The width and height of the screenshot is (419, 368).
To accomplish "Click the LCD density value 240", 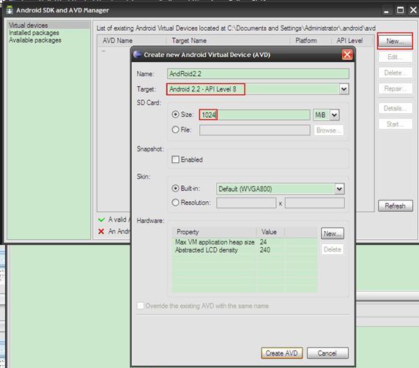I will 265,250.
